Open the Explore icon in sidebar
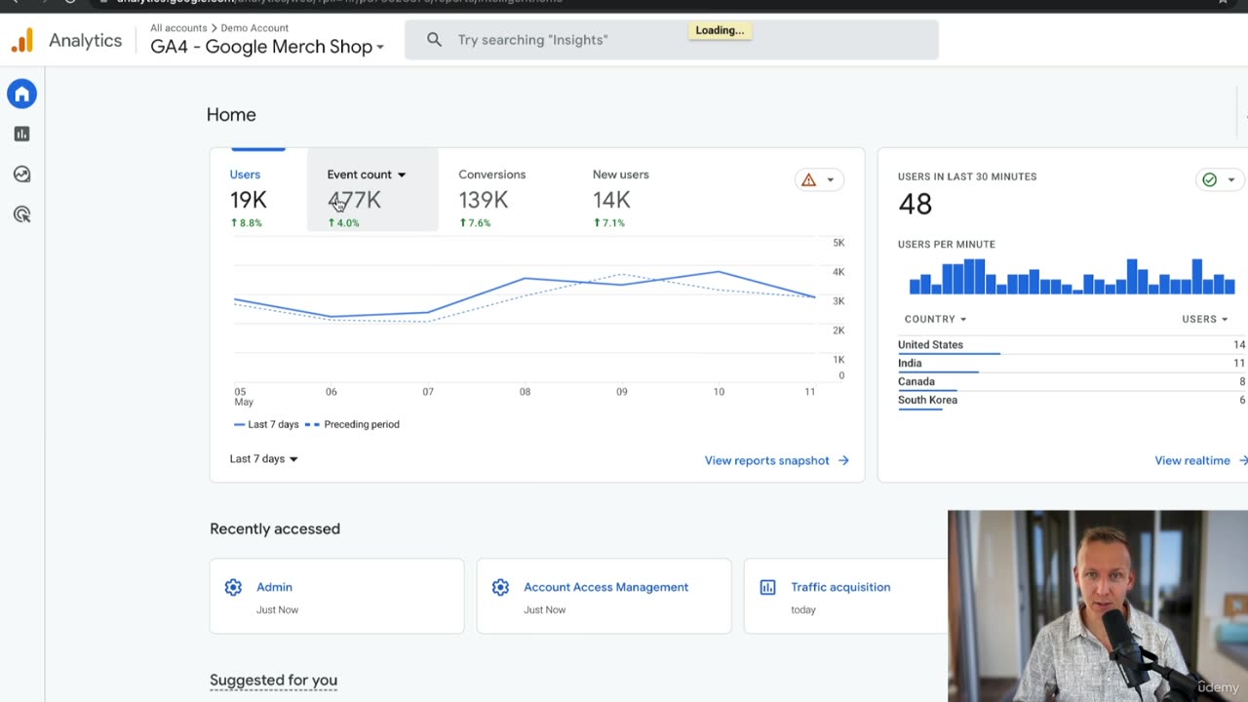The image size is (1248, 702). click(x=21, y=175)
